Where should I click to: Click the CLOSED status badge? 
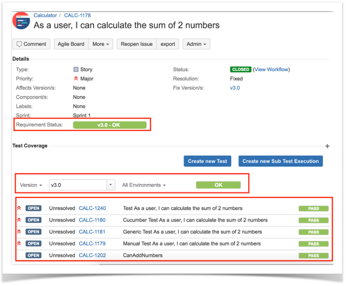coord(240,69)
